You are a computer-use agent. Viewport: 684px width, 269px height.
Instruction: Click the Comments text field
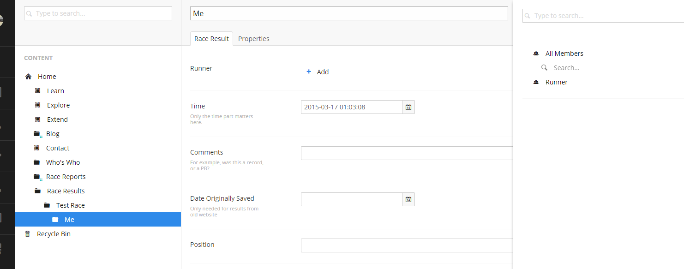407,153
